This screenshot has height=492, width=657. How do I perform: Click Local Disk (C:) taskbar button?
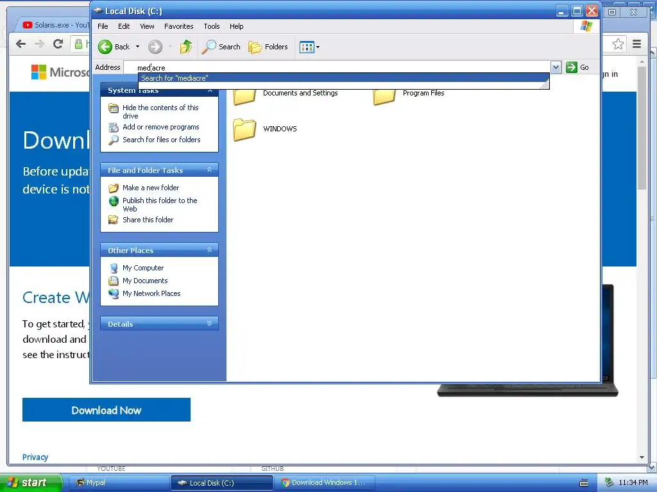coord(221,483)
